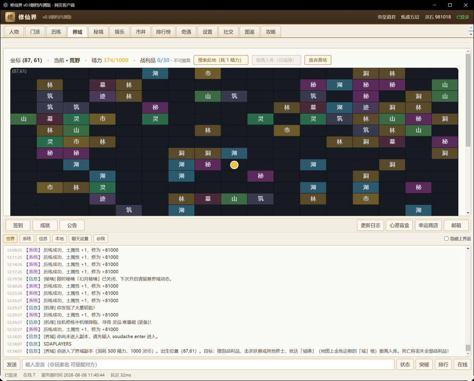474x381 pixels.
Task: Select the 信息 chat channel
Action: click(43, 239)
